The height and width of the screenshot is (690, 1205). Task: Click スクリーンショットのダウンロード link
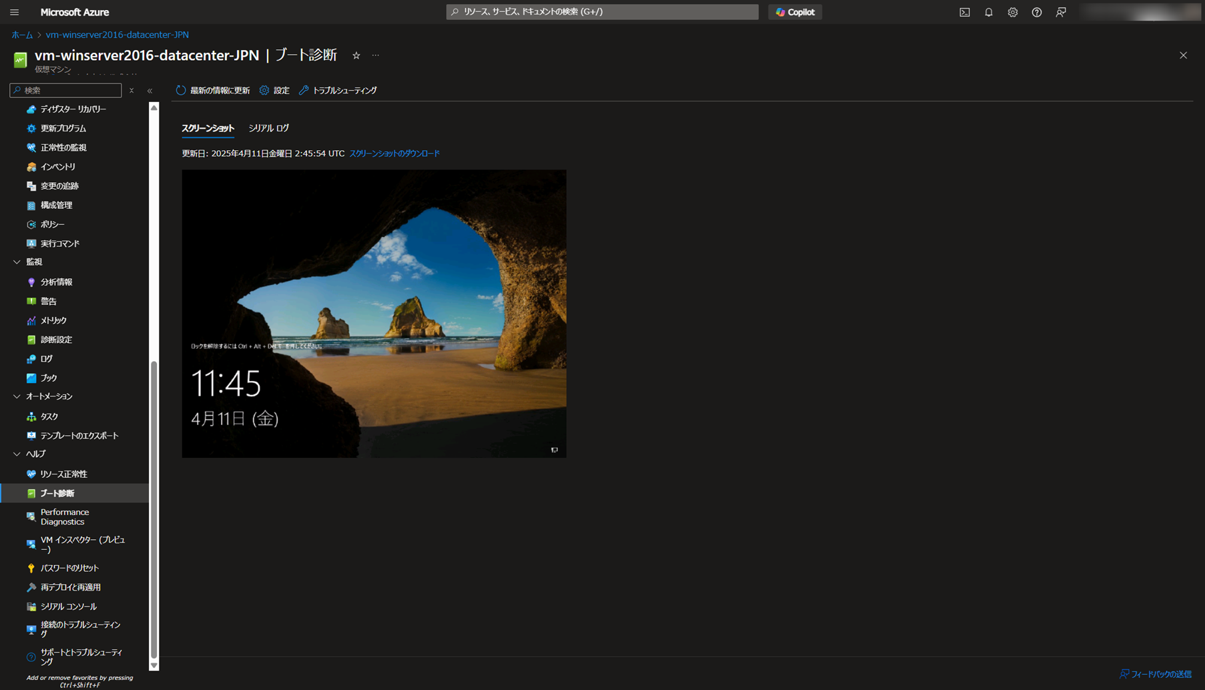point(395,153)
